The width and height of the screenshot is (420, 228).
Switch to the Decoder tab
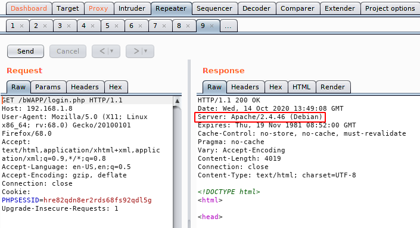pyautogui.click(x=256, y=8)
